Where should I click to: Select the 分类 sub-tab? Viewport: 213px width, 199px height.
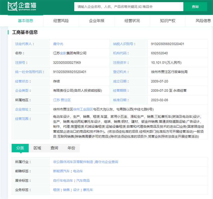click(20, 148)
